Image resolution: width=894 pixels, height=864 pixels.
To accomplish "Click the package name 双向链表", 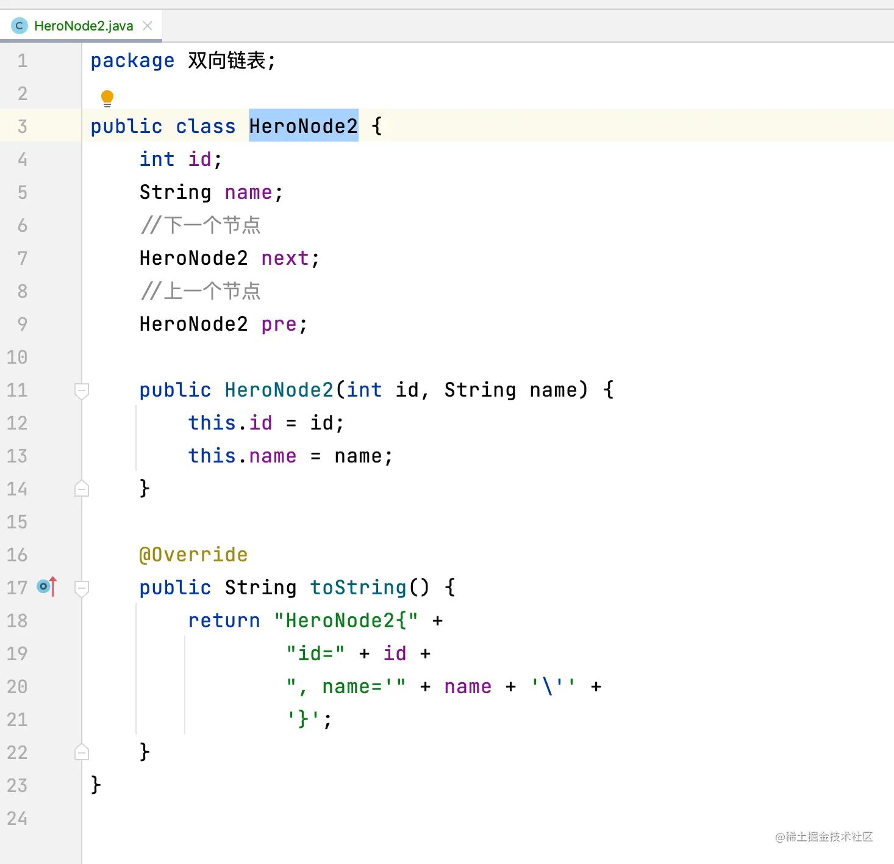I will coord(227,60).
